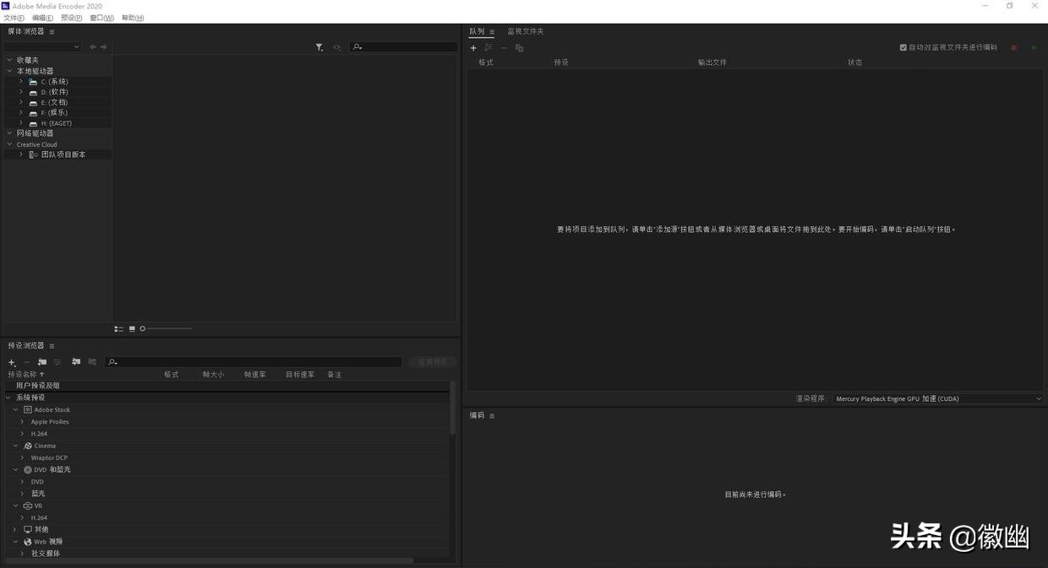The width and height of the screenshot is (1048, 568).
Task: Open the 窗口(W) menu
Action: click(x=101, y=18)
